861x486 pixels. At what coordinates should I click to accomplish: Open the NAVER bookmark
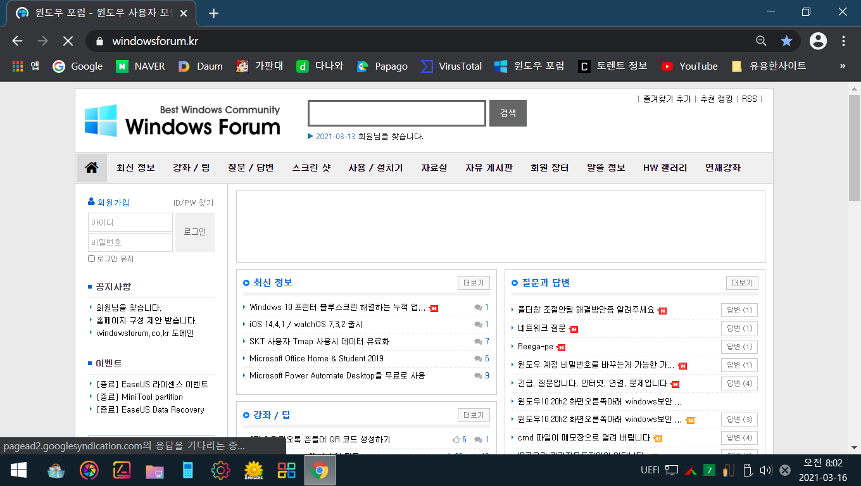141,66
